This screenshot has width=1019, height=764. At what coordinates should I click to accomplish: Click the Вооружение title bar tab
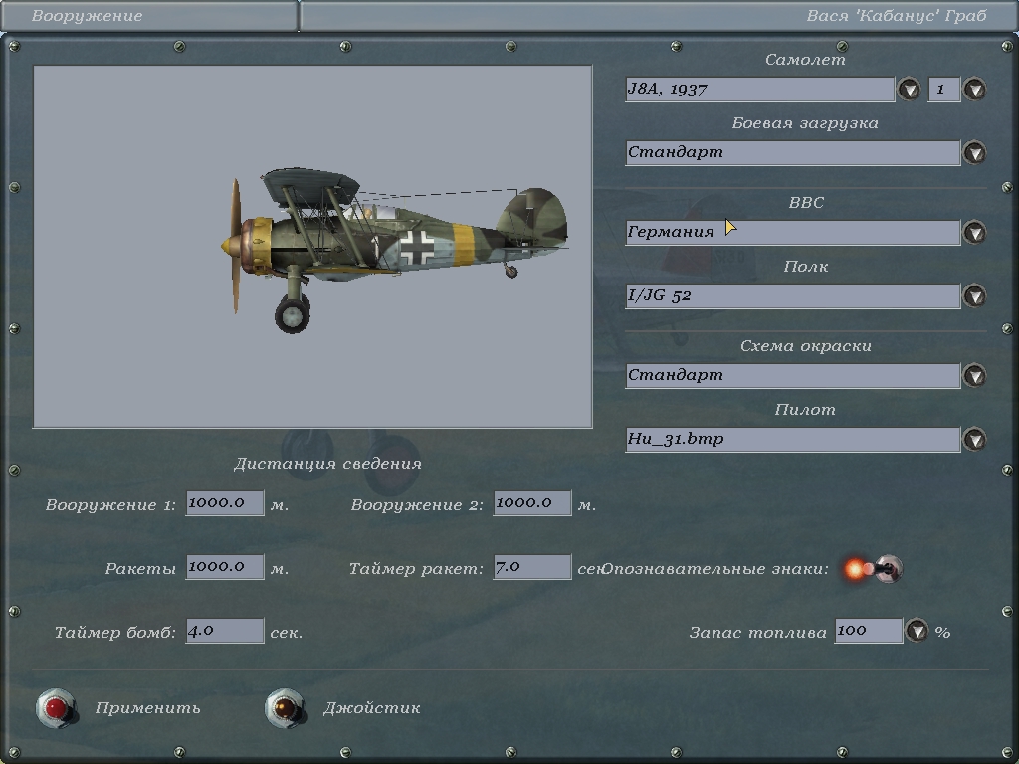149,16
